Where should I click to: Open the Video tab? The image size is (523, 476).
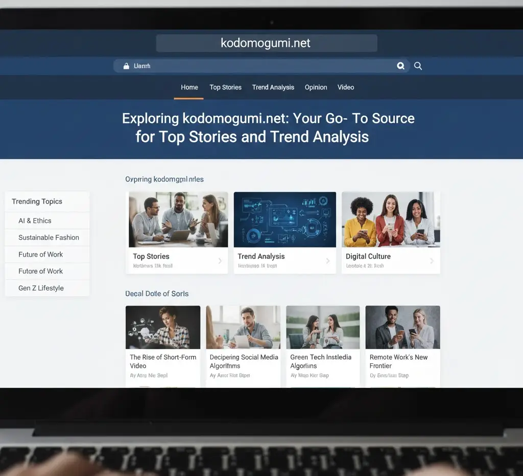click(346, 87)
